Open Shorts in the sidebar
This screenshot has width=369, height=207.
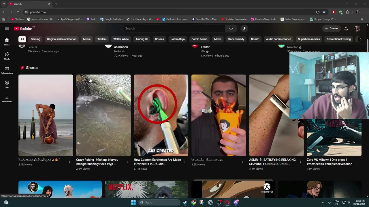7,56
